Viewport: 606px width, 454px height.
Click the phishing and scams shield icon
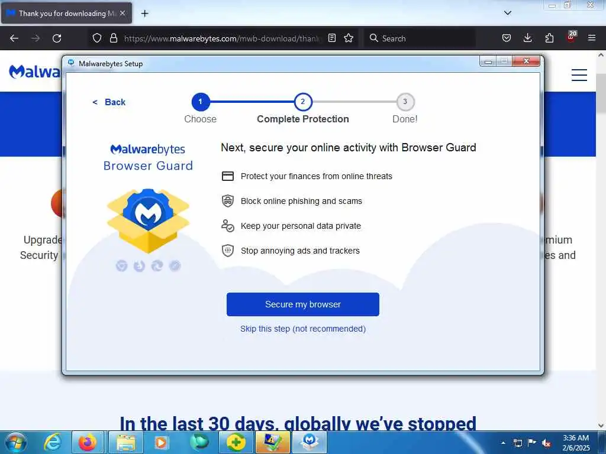pyautogui.click(x=228, y=201)
